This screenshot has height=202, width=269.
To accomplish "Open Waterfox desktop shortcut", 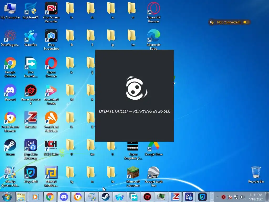I will click(31, 38).
